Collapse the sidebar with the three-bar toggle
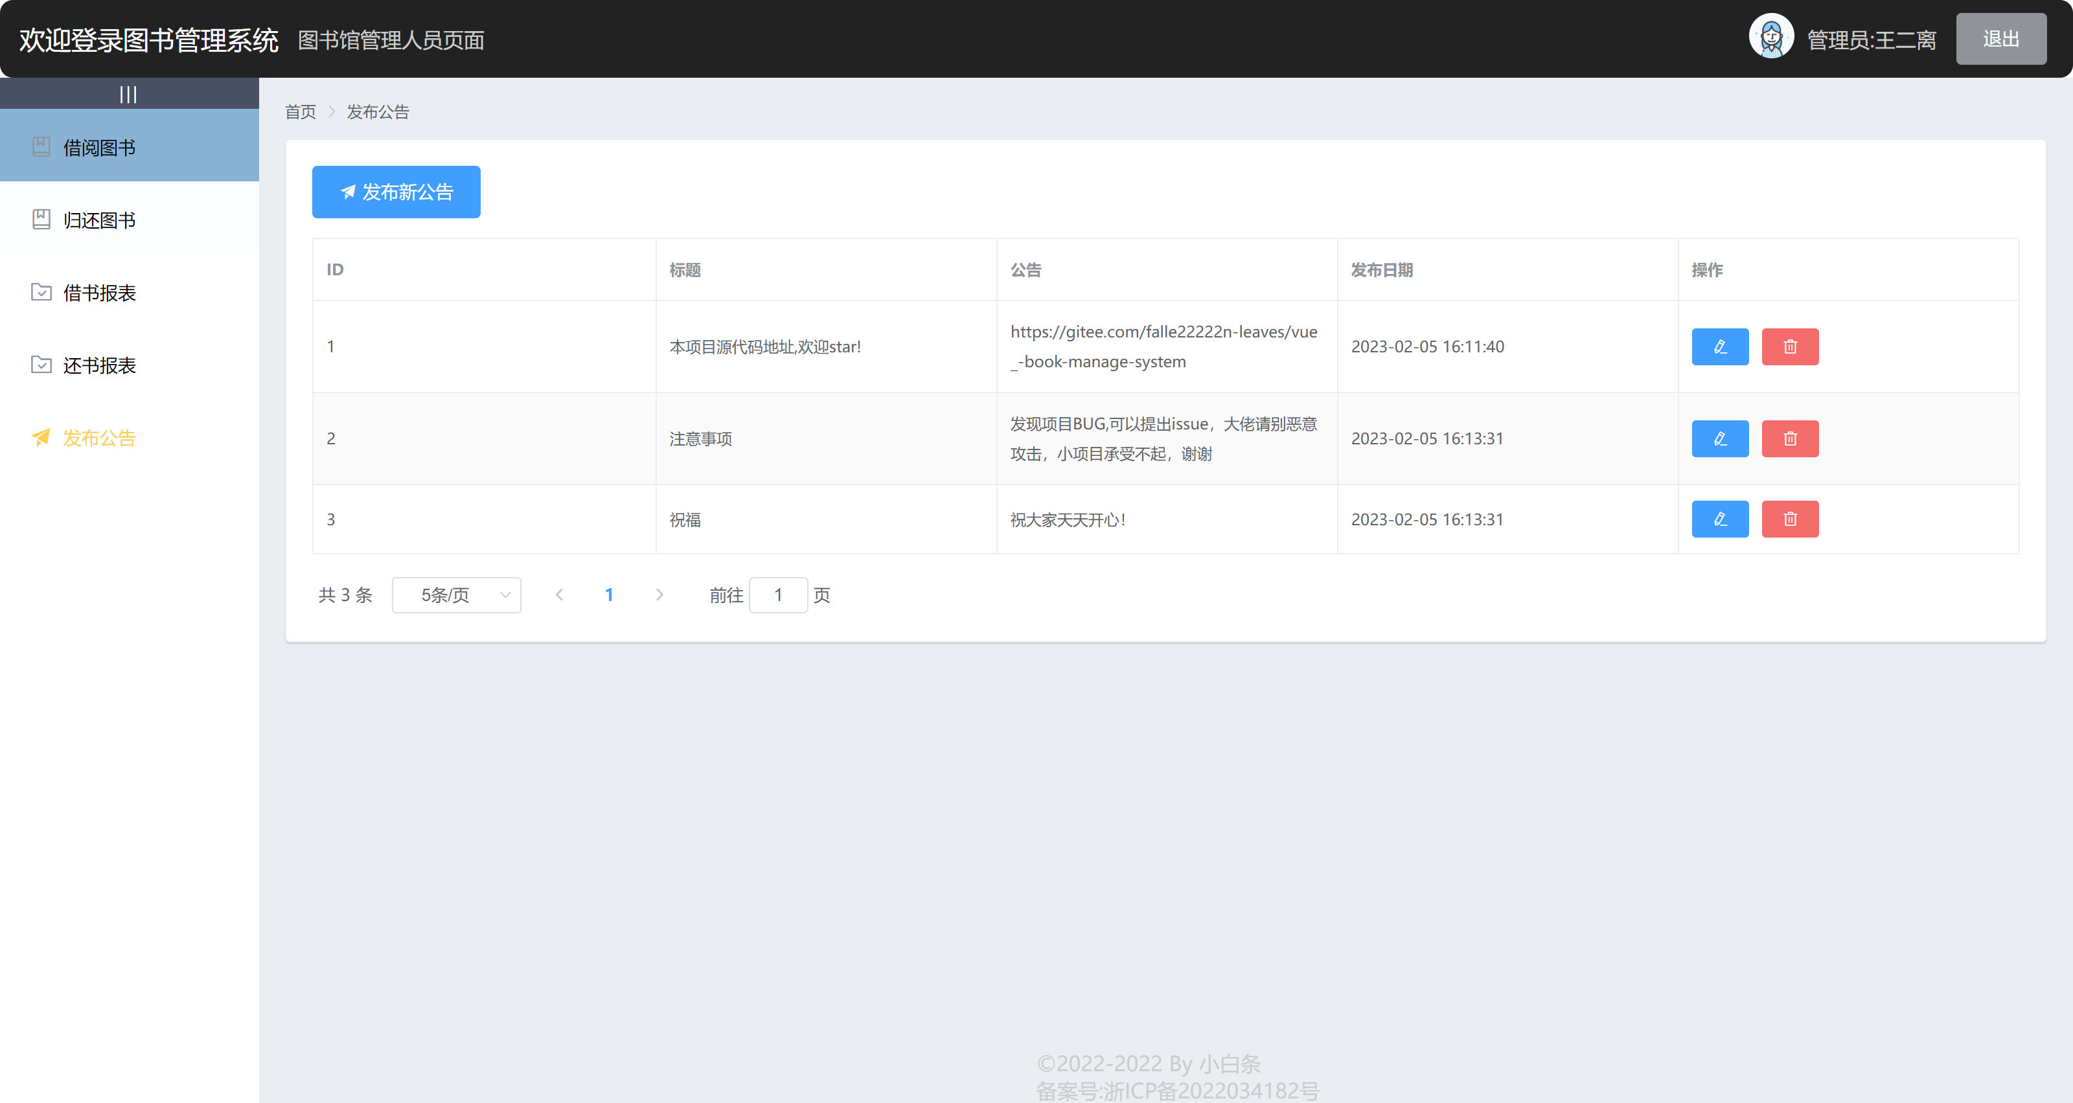Image resolution: width=2073 pixels, height=1103 pixels. (128, 94)
